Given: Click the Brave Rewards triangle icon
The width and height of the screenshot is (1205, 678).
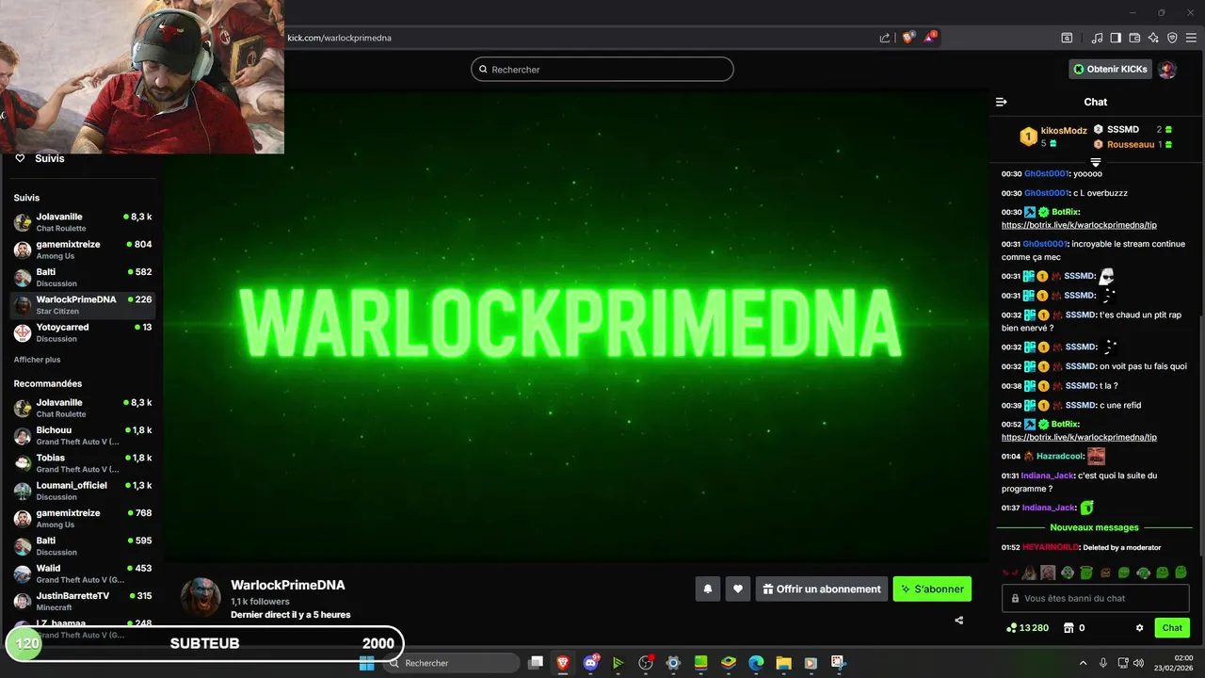Looking at the screenshot, I should (930, 38).
